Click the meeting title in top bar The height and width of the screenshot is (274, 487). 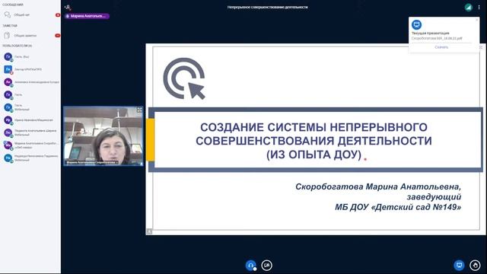(x=267, y=7)
